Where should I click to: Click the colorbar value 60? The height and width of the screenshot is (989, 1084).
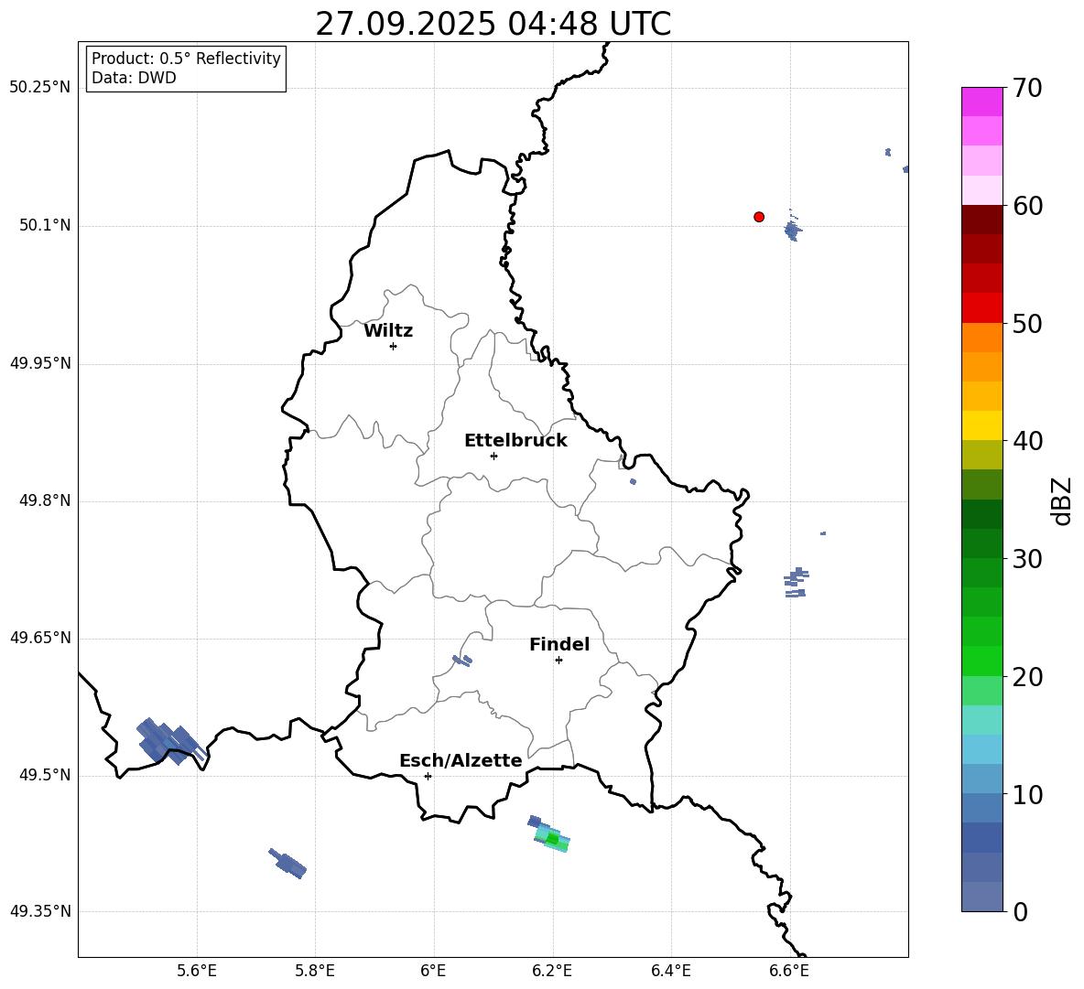click(x=1027, y=206)
